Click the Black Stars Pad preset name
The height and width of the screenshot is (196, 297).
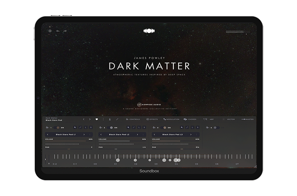click(x=54, y=120)
